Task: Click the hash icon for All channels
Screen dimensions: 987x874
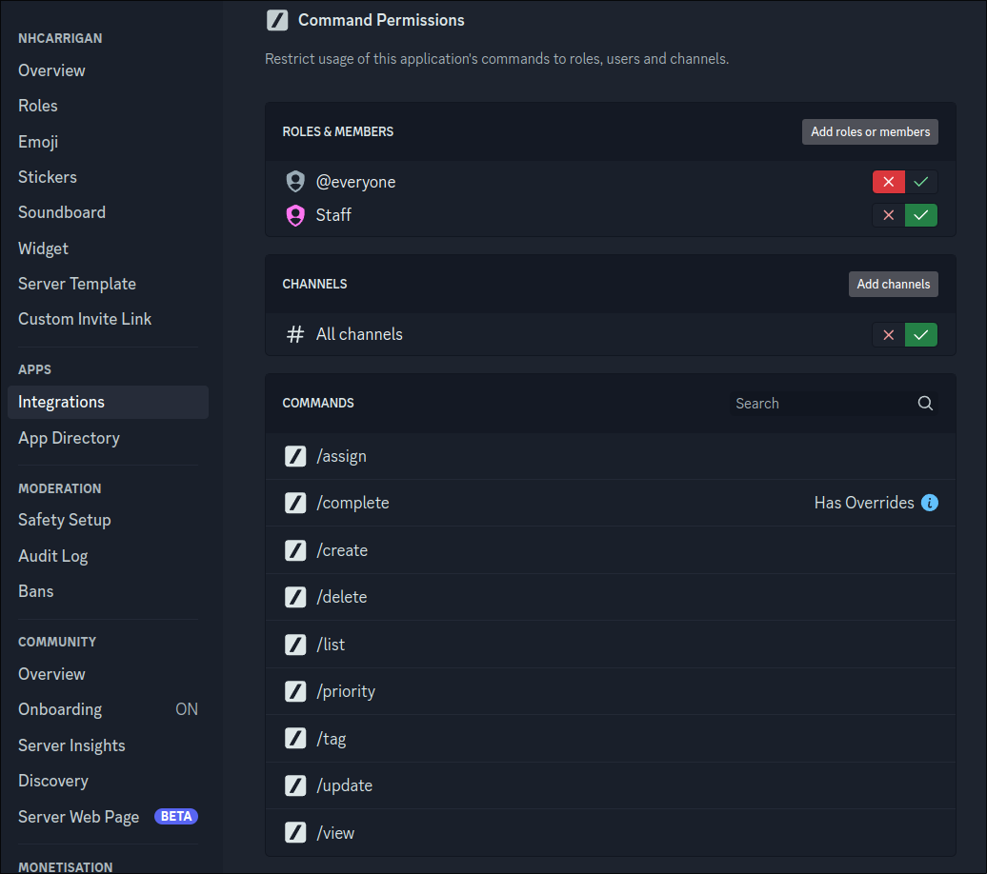Action: (x=295, y=334)
